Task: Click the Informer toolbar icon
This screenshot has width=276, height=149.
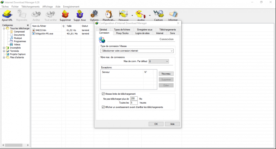Action: (173, 14)
